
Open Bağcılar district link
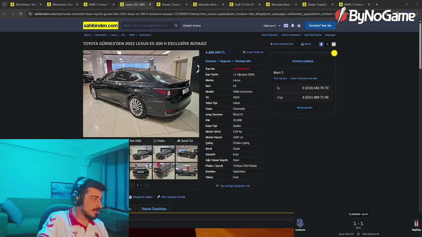[226, 61]
